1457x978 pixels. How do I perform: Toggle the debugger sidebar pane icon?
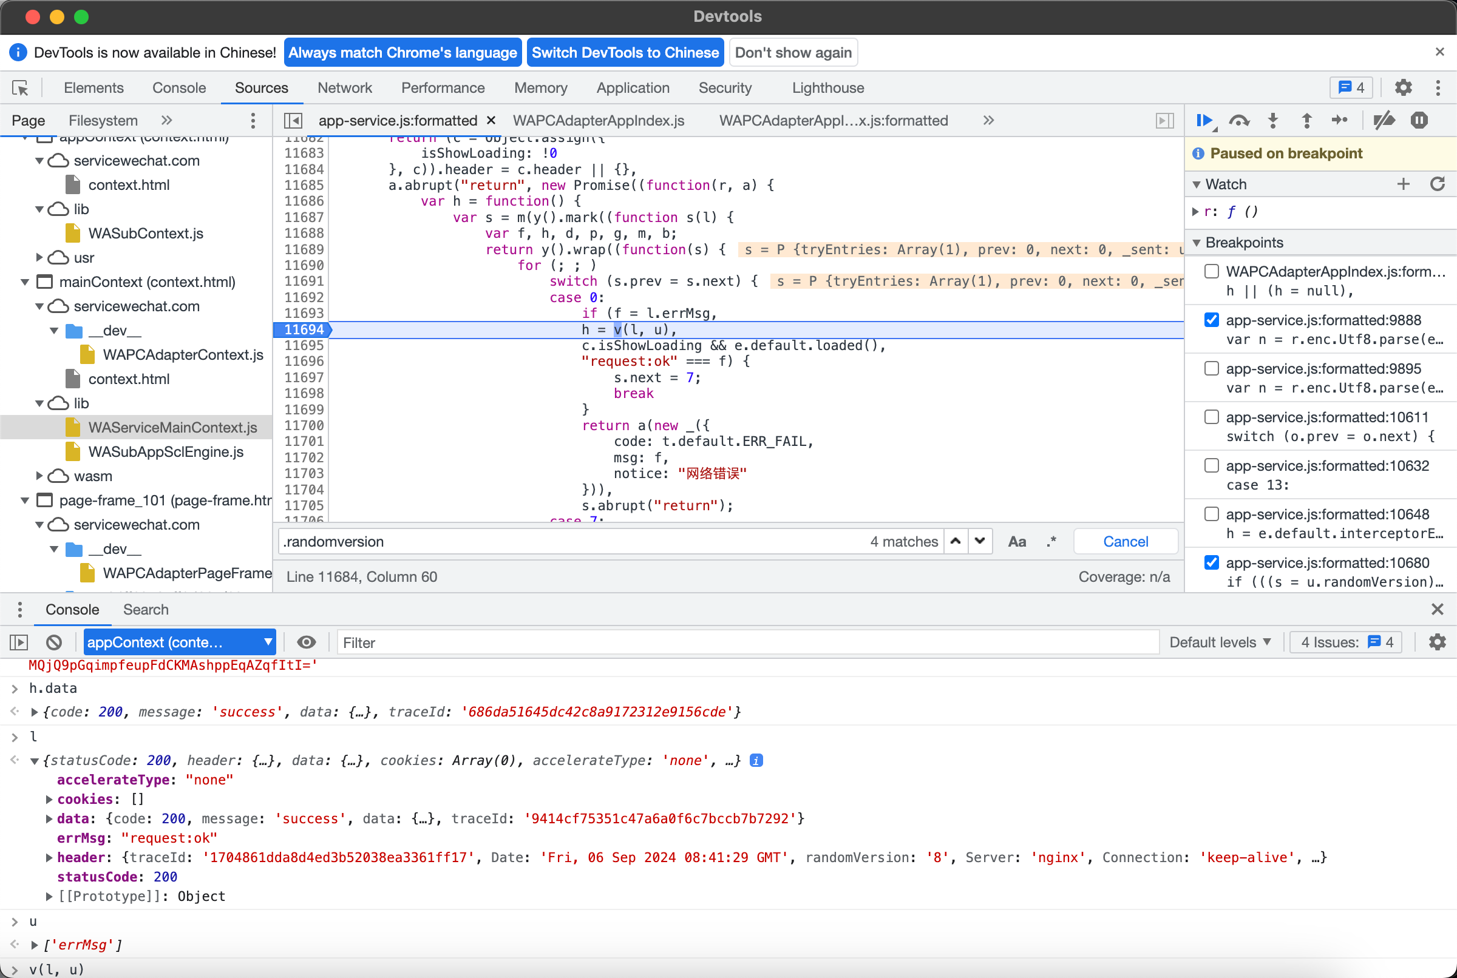point(1164,120)
